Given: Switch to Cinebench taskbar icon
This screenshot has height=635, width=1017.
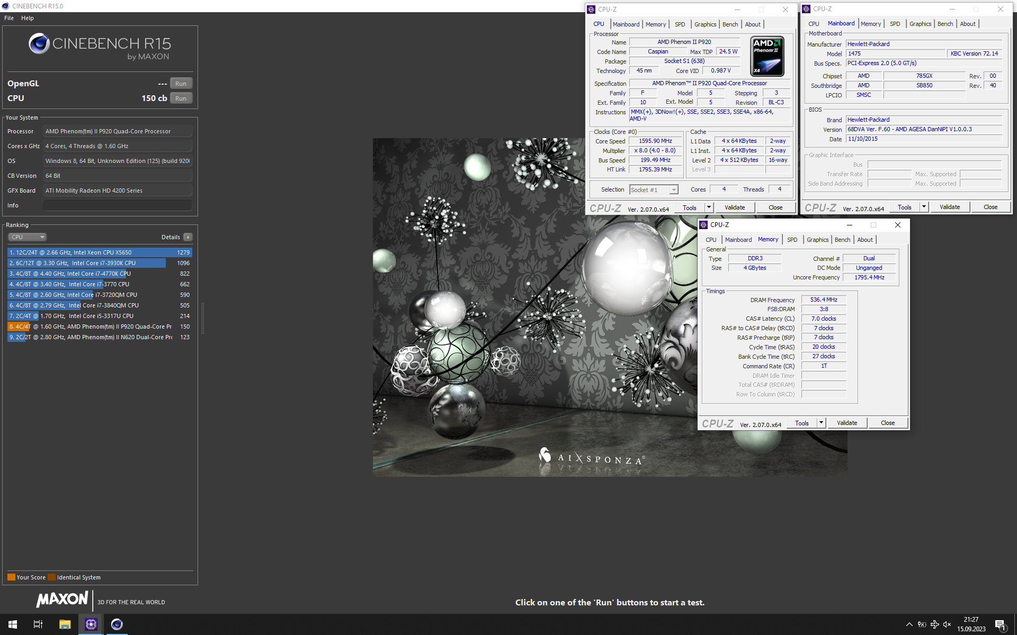Looking at the screenshot, I should coord(117,624).
